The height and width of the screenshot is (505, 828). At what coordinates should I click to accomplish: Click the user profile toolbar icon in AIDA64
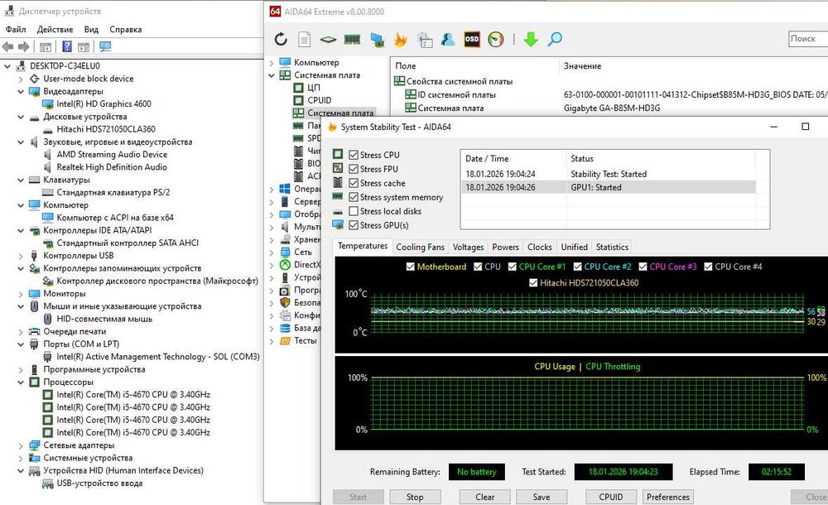448,39
